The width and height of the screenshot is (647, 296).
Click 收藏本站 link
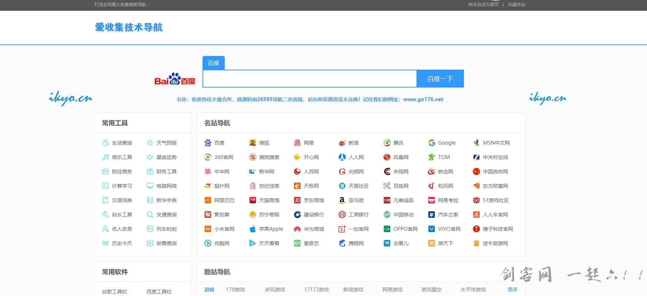click(517, 5)
